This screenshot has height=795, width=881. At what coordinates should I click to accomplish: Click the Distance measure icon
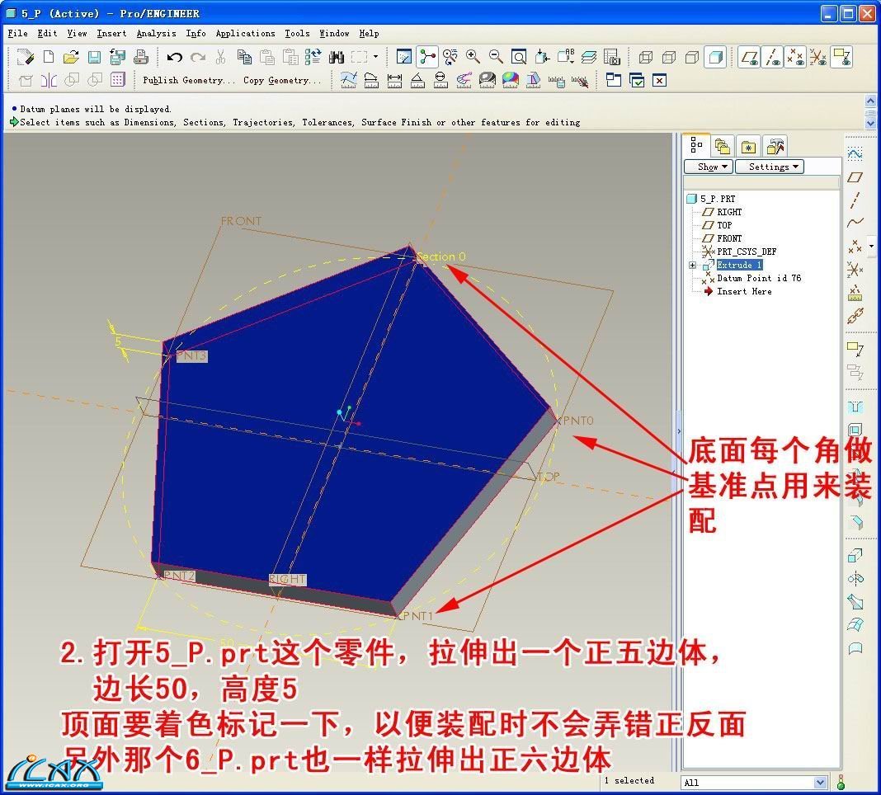tap(394, 80)
